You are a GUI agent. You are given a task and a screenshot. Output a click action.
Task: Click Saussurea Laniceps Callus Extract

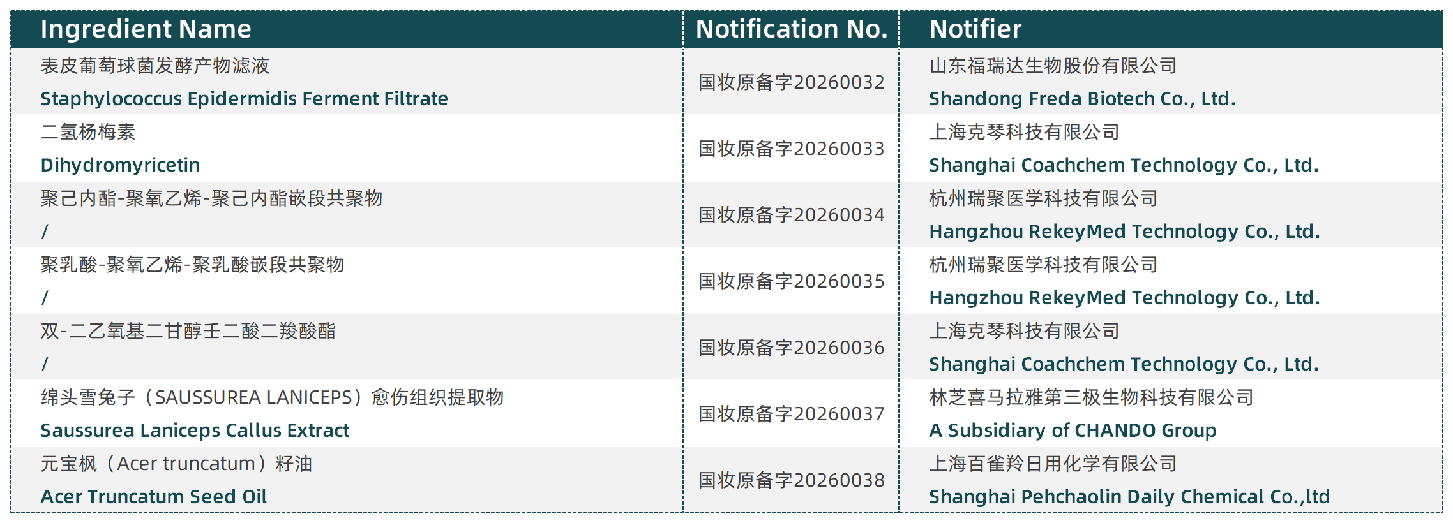pos(195,431)
